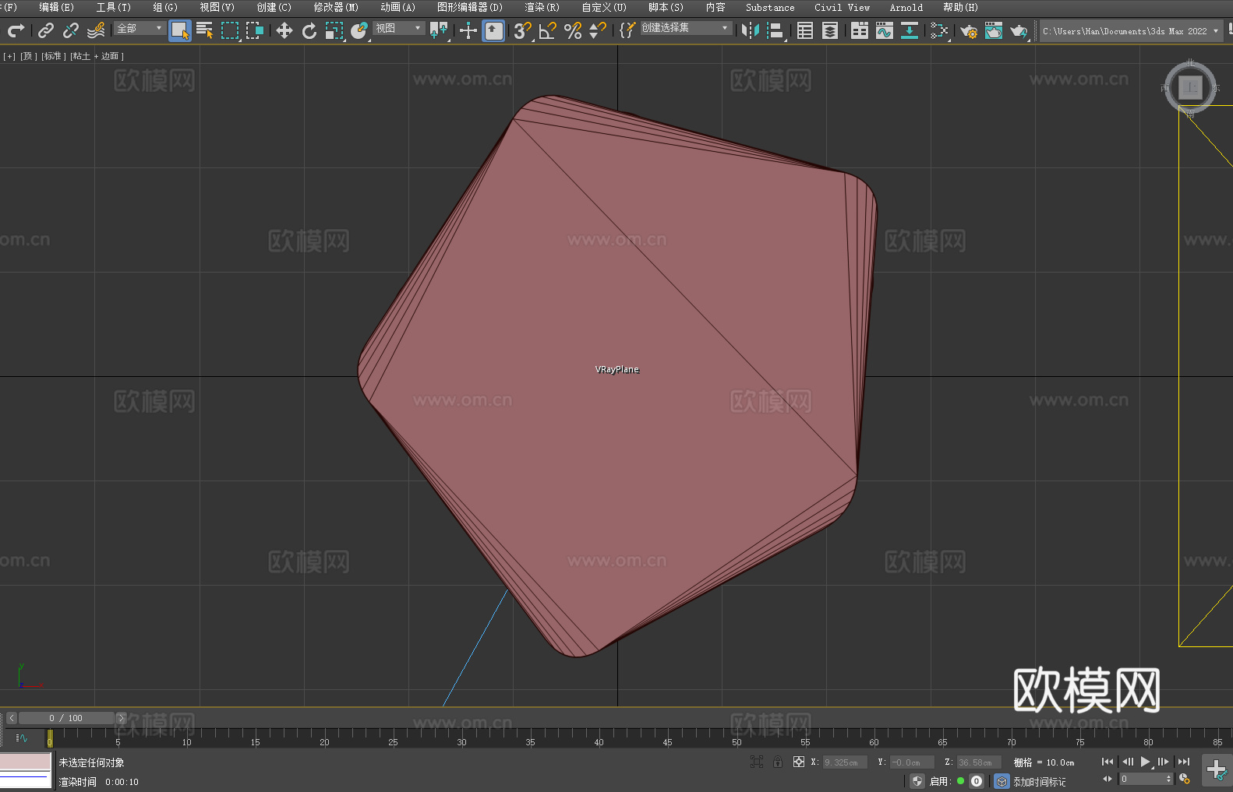Open the 渲染(R) menu
1233x792 pixels.
(x=542, y=7)
